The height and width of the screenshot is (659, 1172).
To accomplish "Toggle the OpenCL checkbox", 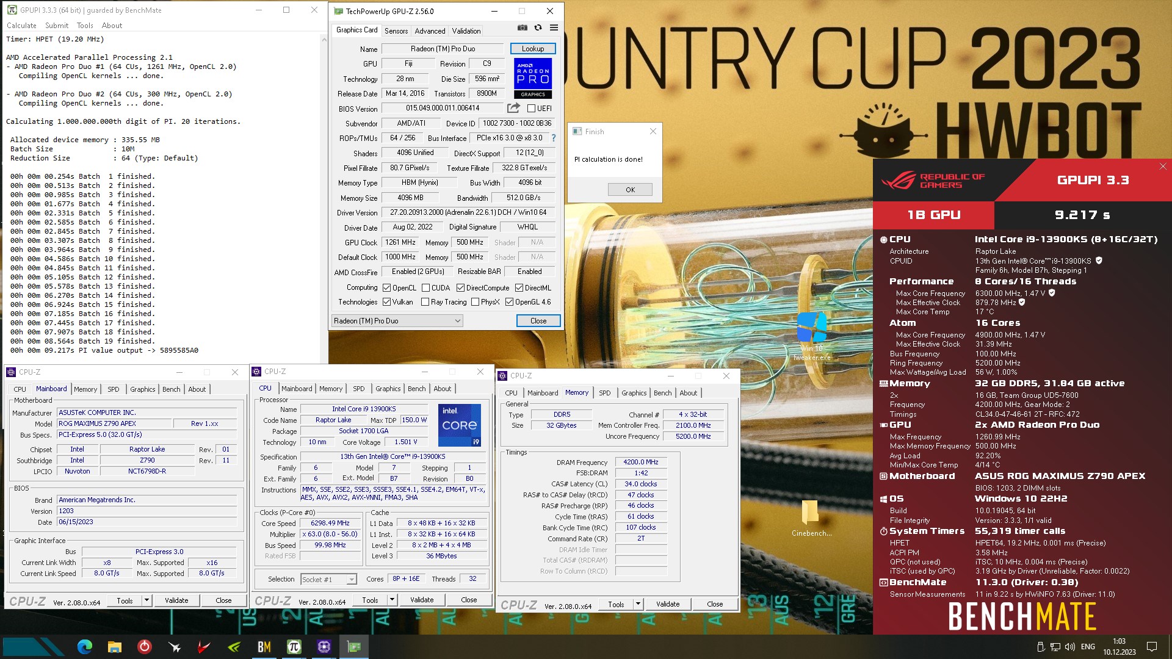I will pyautogui.click(x=386, y=288).
